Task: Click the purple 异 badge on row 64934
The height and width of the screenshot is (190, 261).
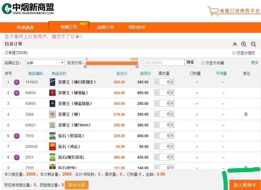Action: pyautogui.click(x=17, y=93)
